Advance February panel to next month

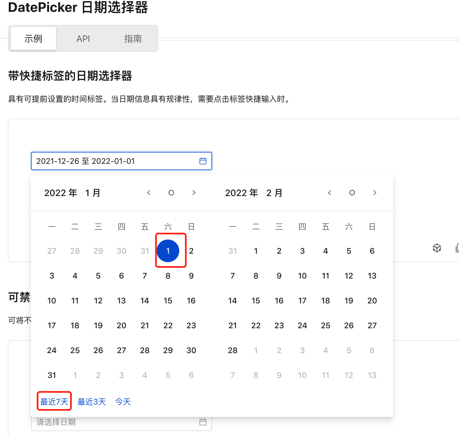coord(375,193)
